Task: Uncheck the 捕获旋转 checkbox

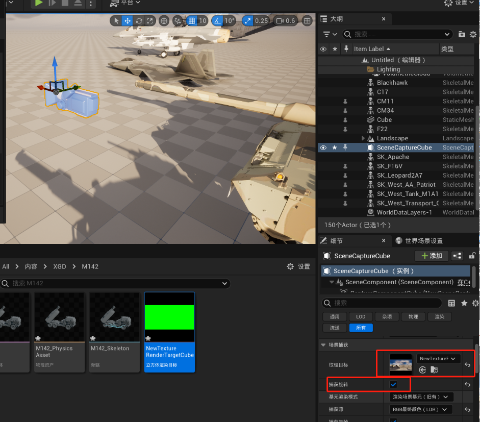Action: [393, 384]
